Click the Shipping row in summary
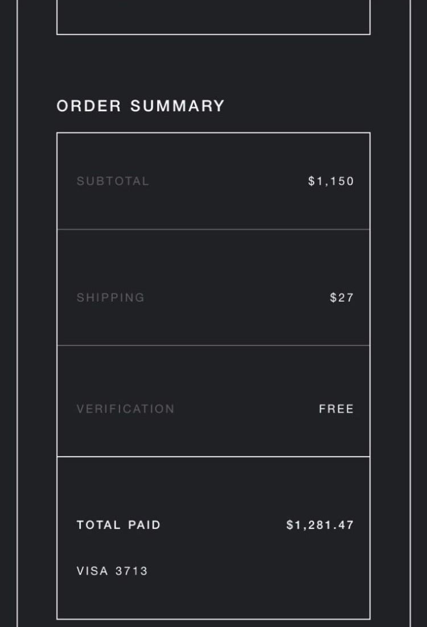427x627 pixels. click(x=213, y=287)
